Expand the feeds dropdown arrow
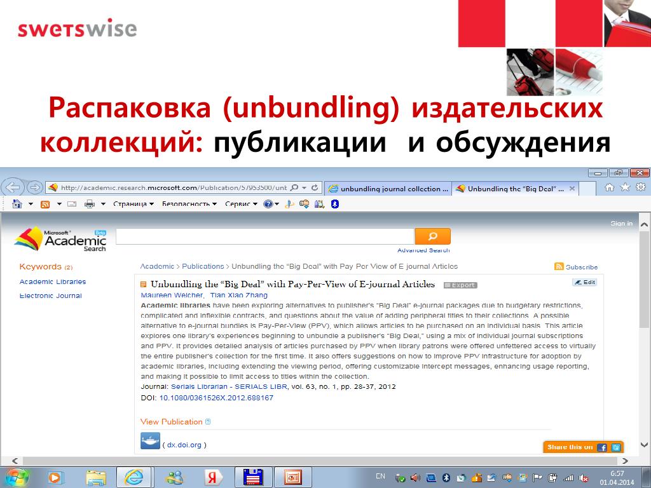 (x=59, y=204)
